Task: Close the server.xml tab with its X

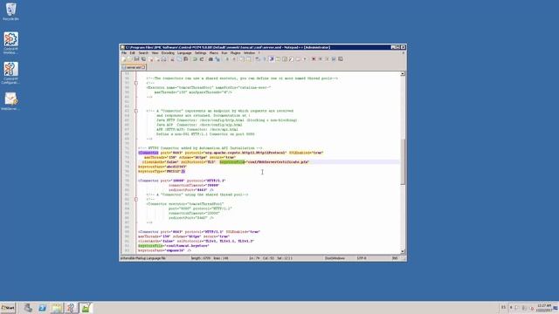Action: tap(143, 67)
